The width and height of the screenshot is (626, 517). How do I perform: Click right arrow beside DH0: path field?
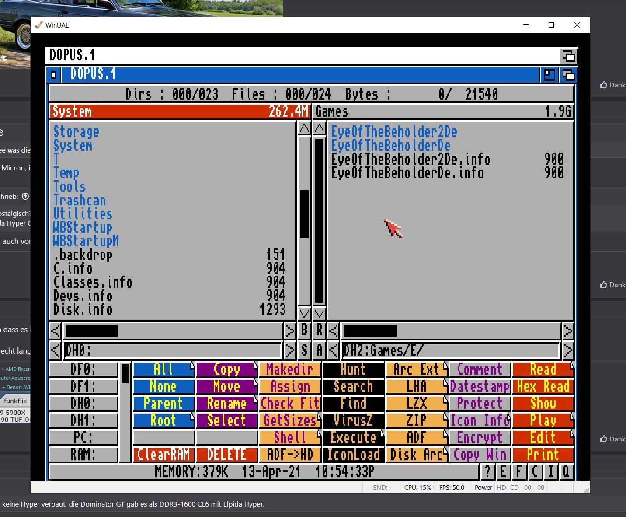click(x=289, y=350)
